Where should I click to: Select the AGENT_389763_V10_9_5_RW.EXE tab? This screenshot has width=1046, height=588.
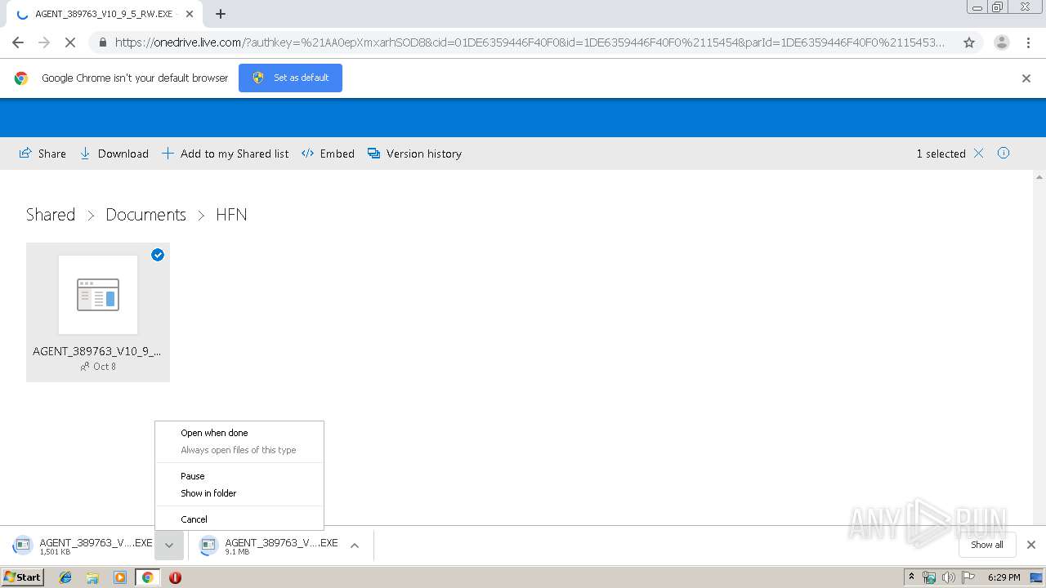(105, 14)
